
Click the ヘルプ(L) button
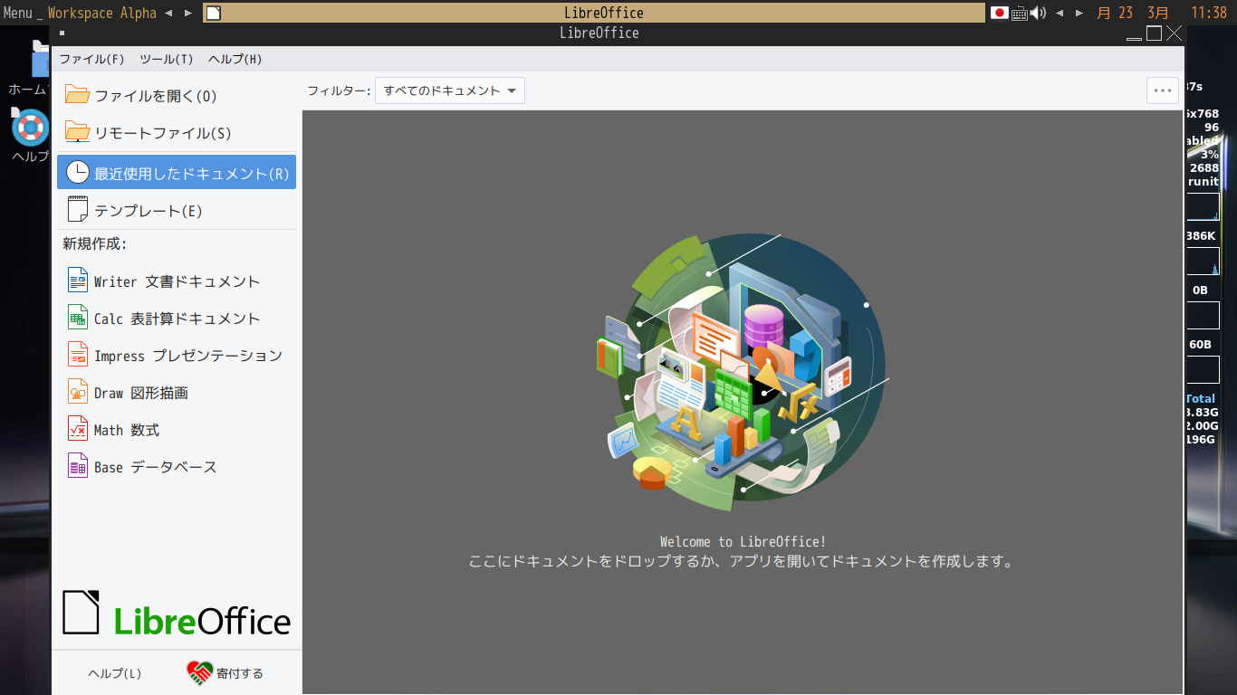[x=114, y=673]
